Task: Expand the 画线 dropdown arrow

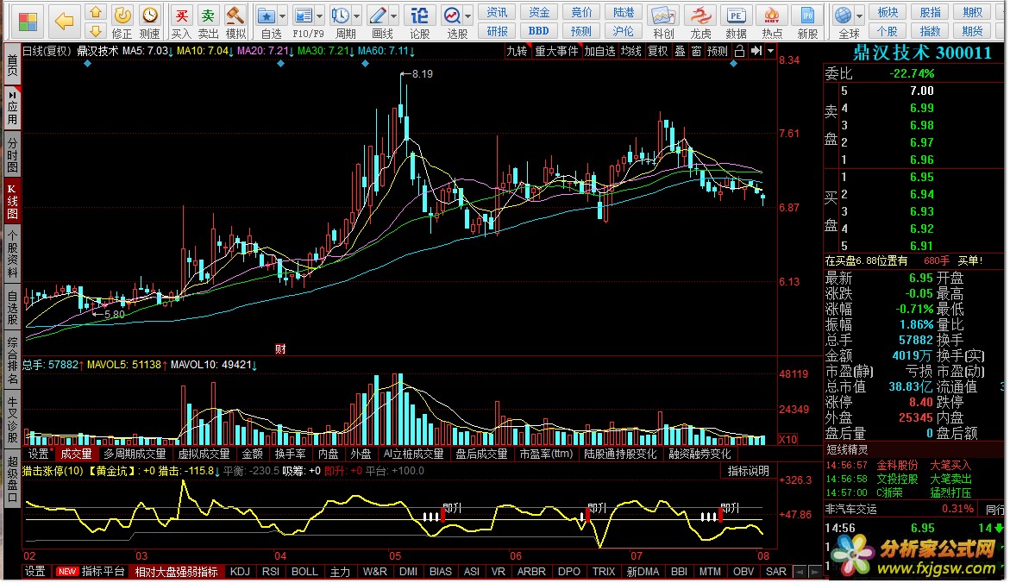Action: point(393,16)
